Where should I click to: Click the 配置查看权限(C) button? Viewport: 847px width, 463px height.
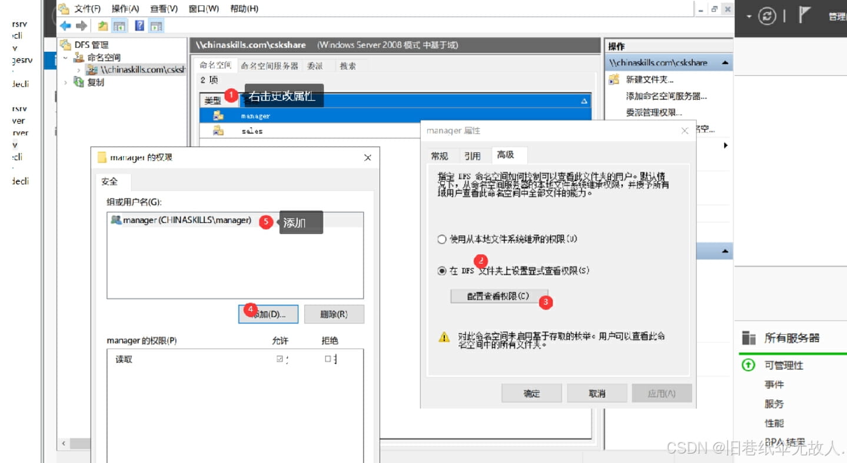[x=498, y=296]
